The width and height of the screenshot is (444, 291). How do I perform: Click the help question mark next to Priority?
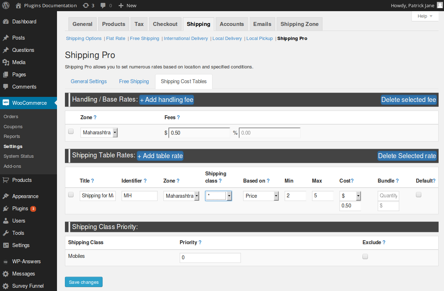point(200,242)
